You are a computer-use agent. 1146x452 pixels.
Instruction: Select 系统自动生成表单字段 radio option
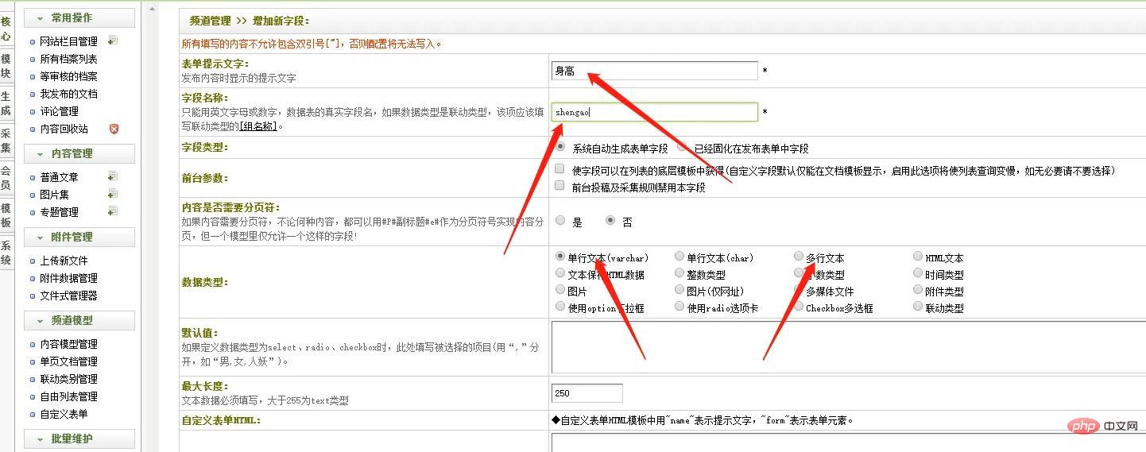point(561,147)
